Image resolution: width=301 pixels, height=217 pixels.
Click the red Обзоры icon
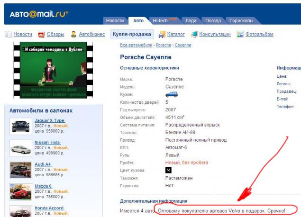[x=41, y=35]
